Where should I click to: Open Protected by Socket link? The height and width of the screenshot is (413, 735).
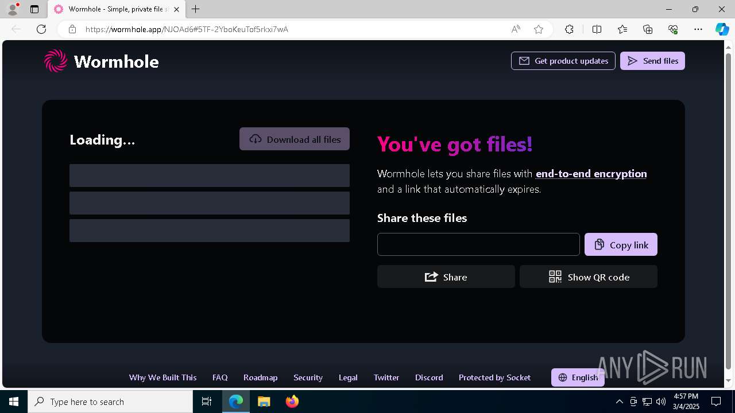pos(494,377)
